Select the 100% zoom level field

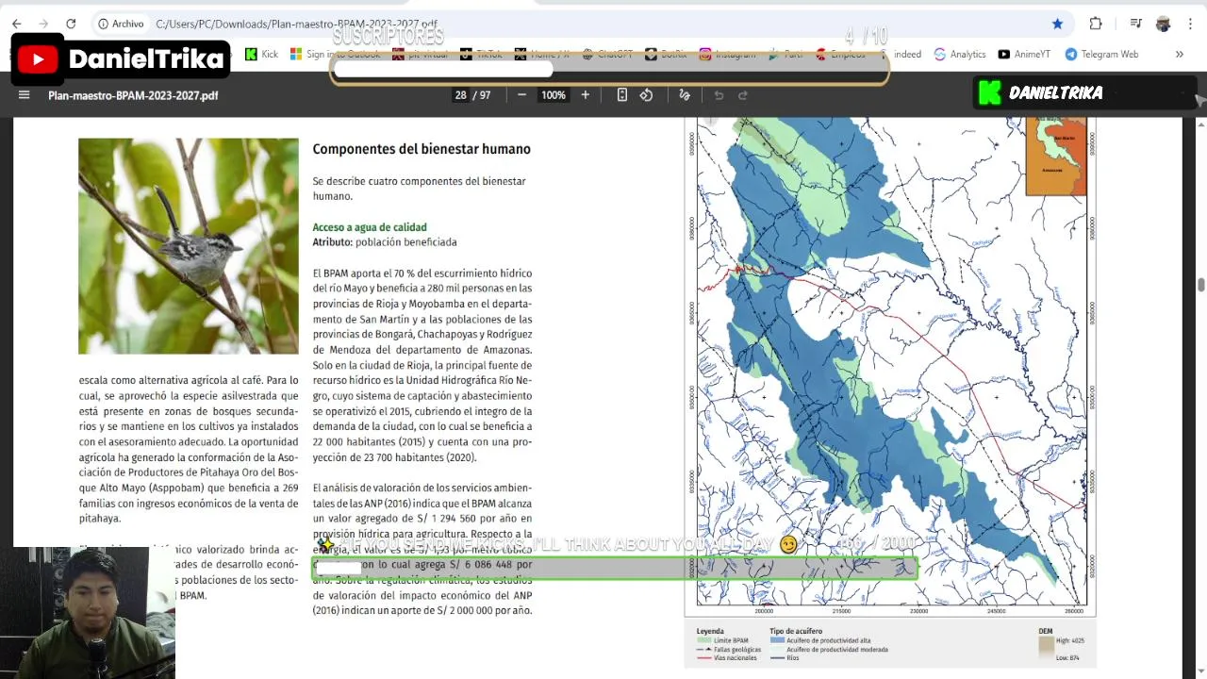[x=554, y=95]
